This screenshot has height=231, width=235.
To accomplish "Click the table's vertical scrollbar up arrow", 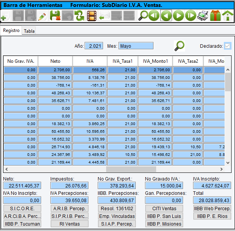I will (228, 70).
